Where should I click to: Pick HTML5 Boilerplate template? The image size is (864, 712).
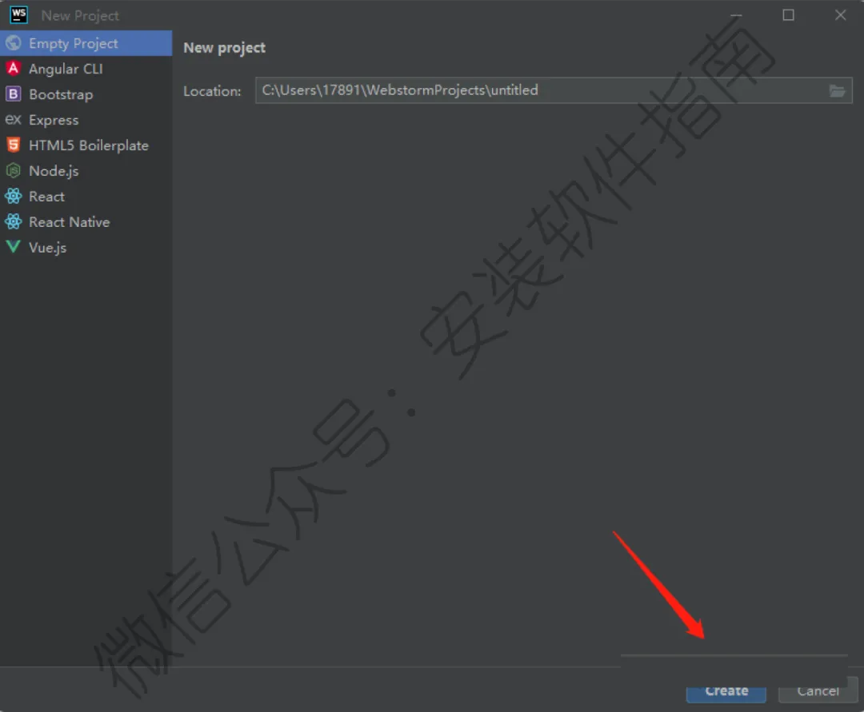86,145
